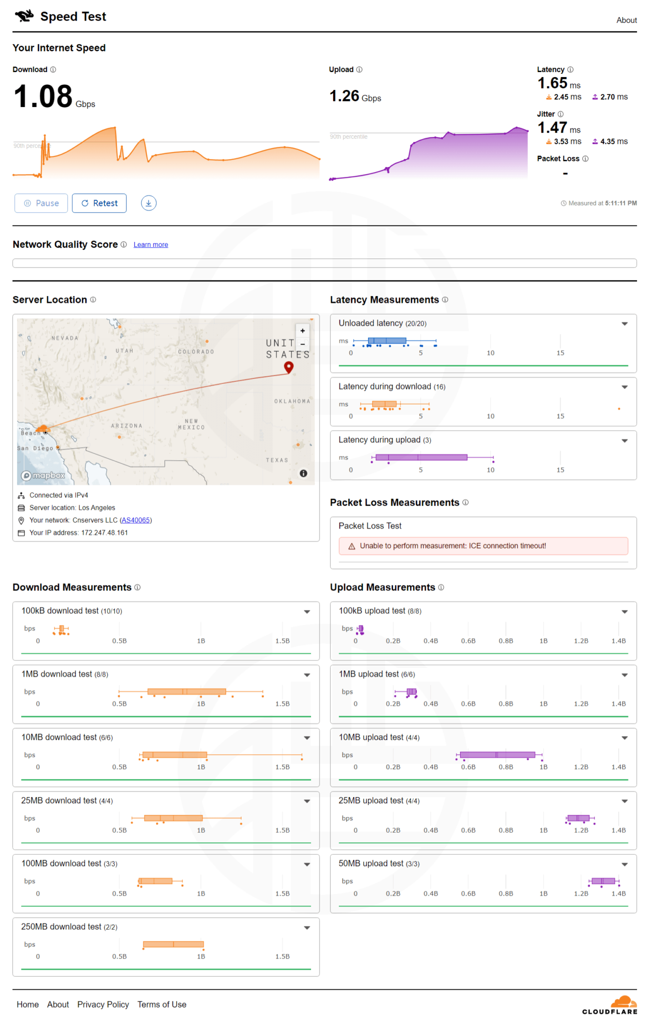
Task: Click the 1.08 Gbps download value
Action: [x=54, y=96]
